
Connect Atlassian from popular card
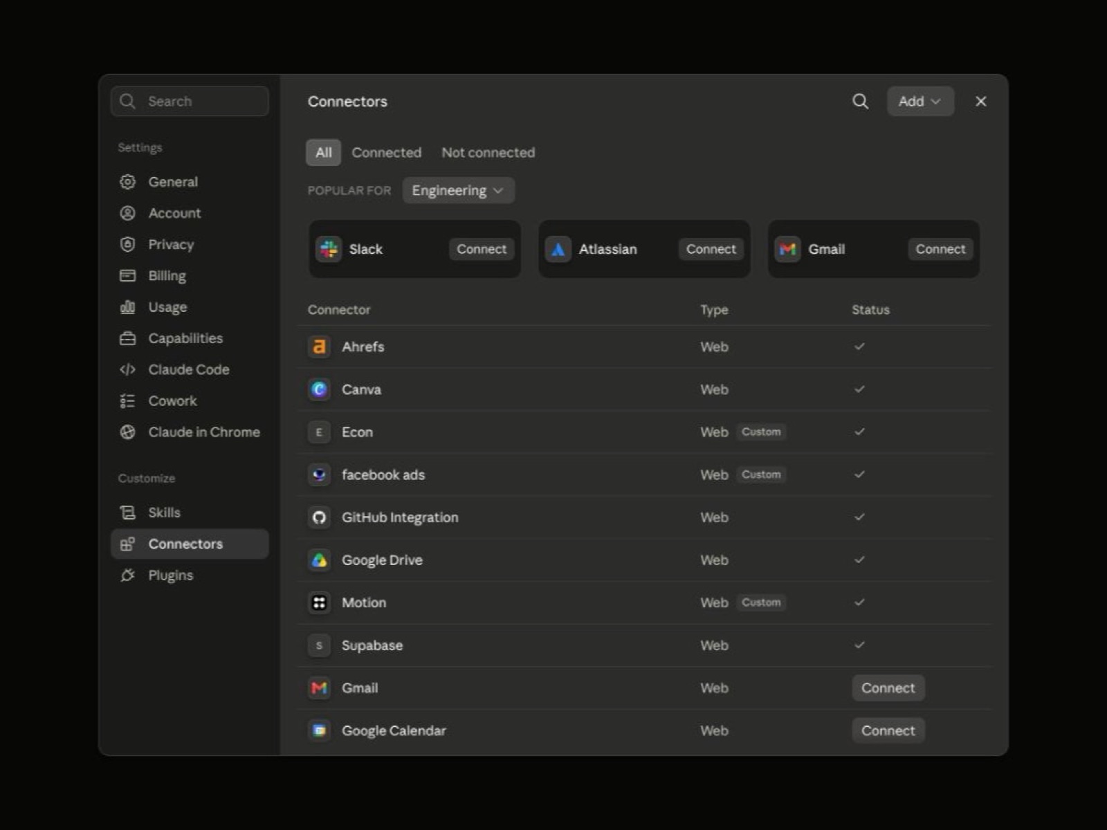click(x=711, y=249)
